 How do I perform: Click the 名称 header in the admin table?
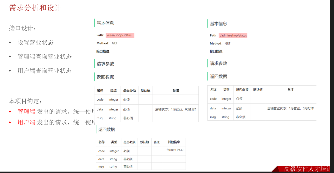(213, 90)
